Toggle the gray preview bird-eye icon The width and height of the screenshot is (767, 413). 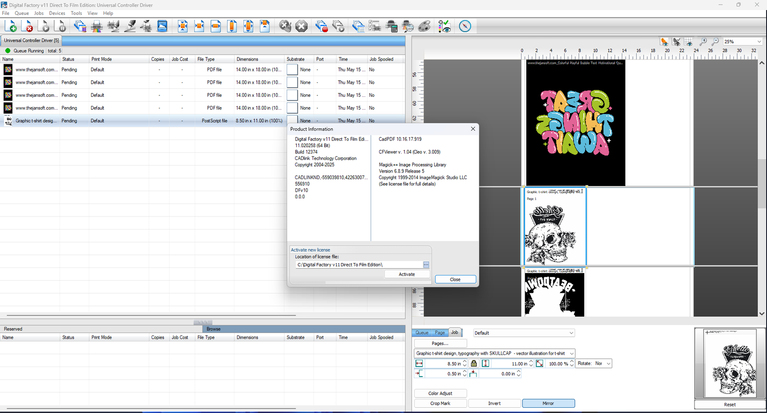[676, 42]
